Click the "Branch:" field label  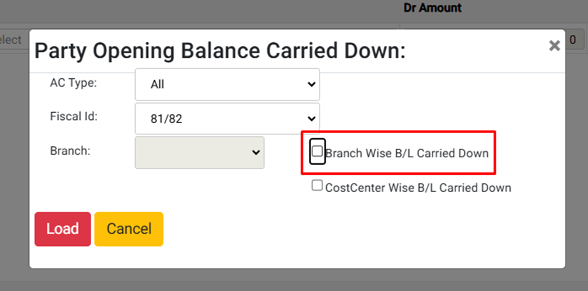tap(70, 151)
